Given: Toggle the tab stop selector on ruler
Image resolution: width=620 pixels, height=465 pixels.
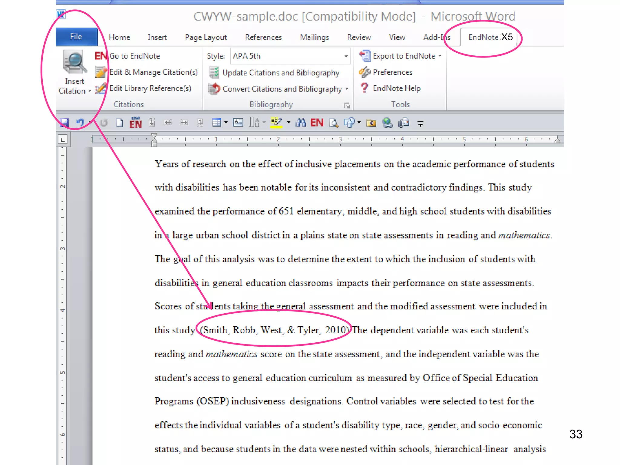Looking at the screenshot, I should [x=63, y=140].
